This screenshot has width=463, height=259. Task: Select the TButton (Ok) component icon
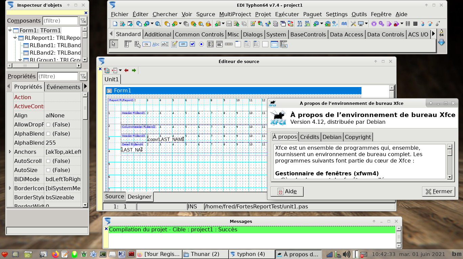[147, 44]
